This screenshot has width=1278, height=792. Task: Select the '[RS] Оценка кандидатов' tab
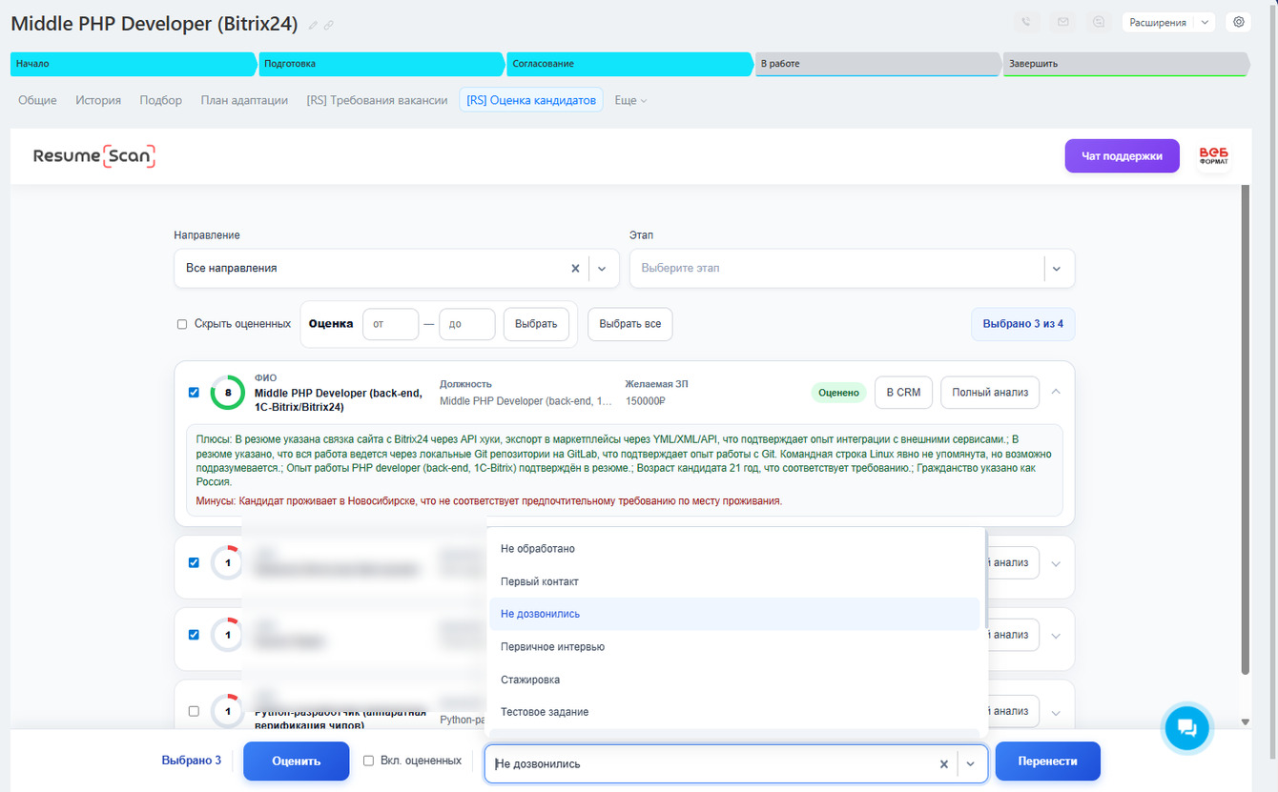point(531,100)
